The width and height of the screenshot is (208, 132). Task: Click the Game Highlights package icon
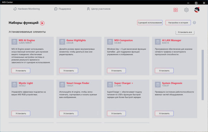tap(62, 42)
